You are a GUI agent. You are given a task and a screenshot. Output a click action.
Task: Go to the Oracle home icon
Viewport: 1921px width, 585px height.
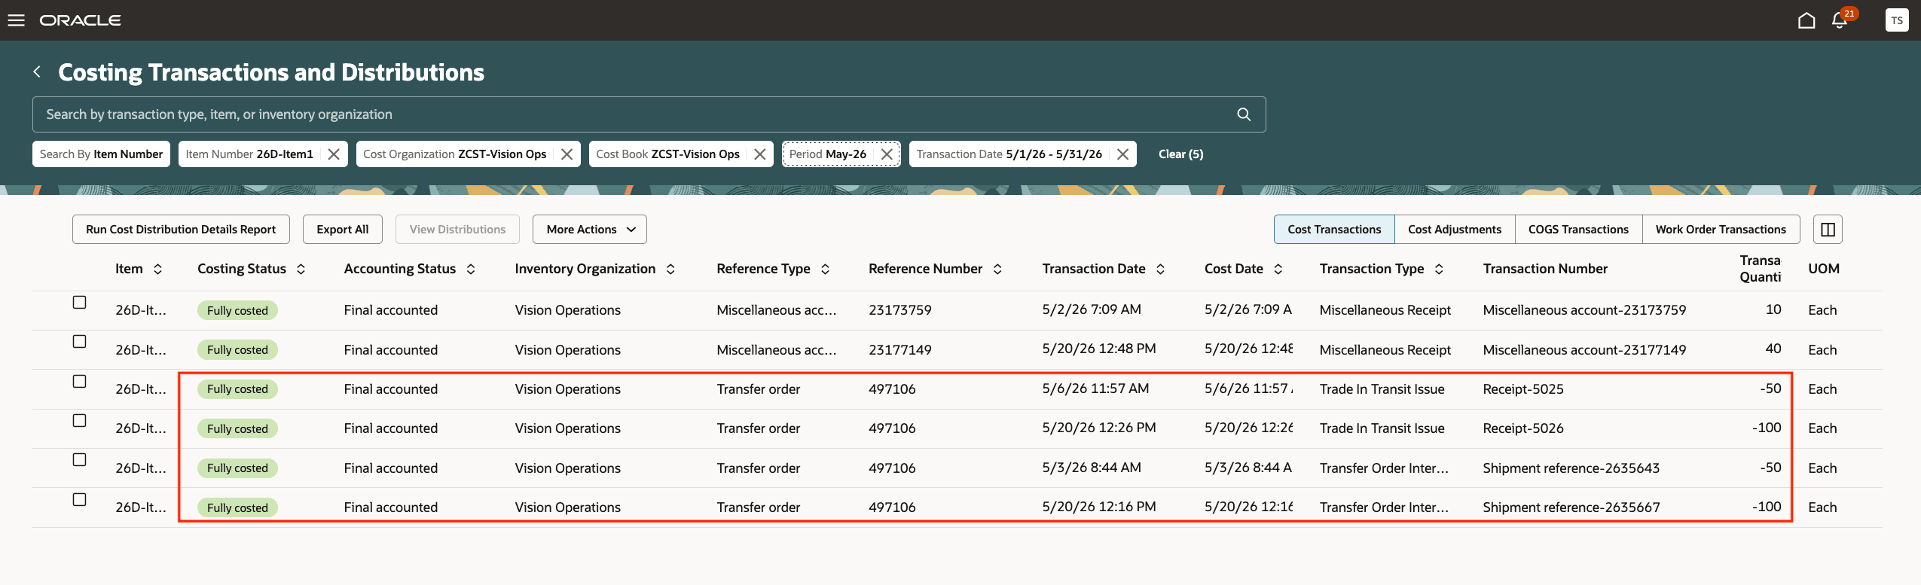(x=1806, y=20)
